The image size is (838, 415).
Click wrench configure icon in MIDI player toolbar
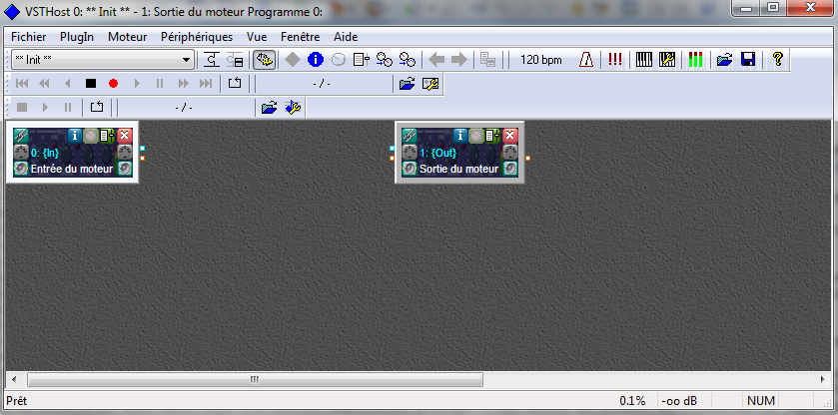430,84
